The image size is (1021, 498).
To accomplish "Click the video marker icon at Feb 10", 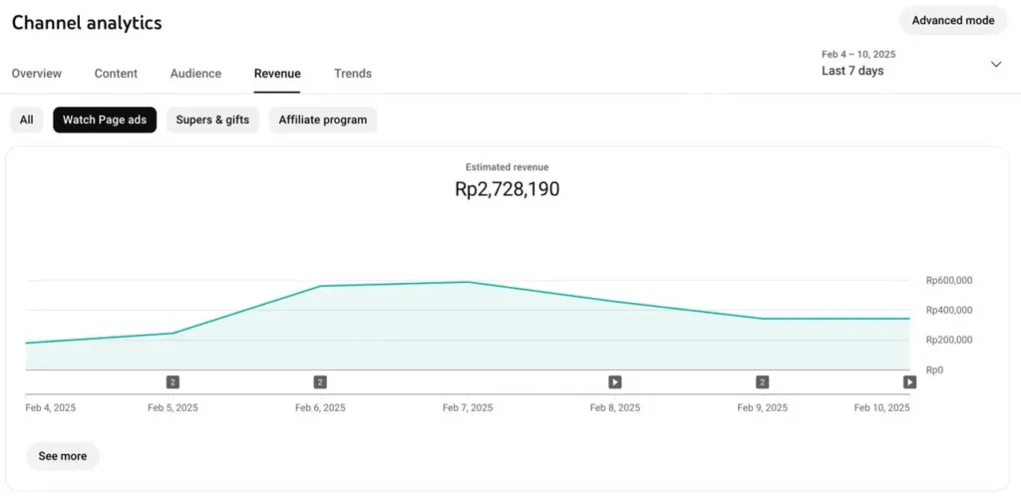I will [909, 381].
